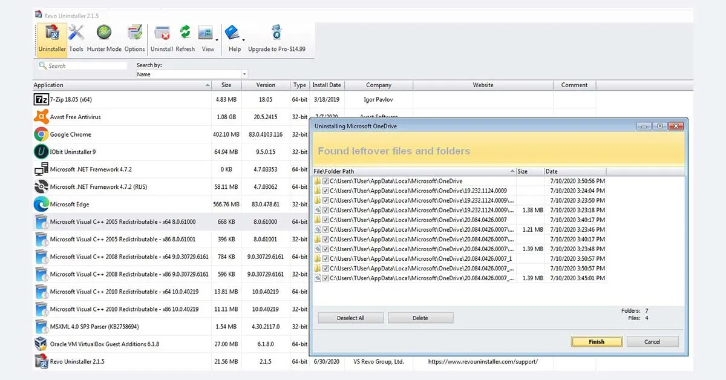Image resolution: width=726 pixels, height=380 pixels.
Task: Sort the app list by Company column
Action: 379,85
